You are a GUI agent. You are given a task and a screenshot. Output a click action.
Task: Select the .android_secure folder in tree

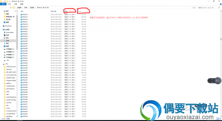pyautogui.click(x=10, y=67)
